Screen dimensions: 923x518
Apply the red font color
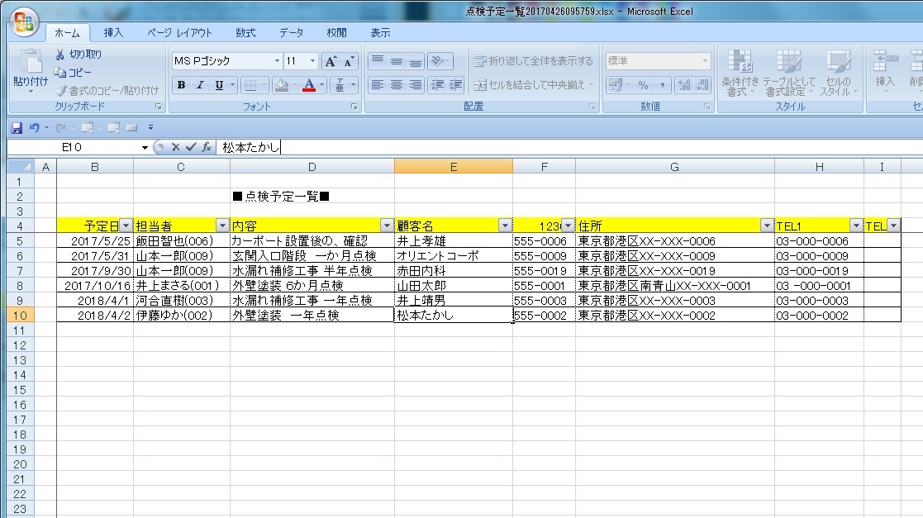[308, 85]
